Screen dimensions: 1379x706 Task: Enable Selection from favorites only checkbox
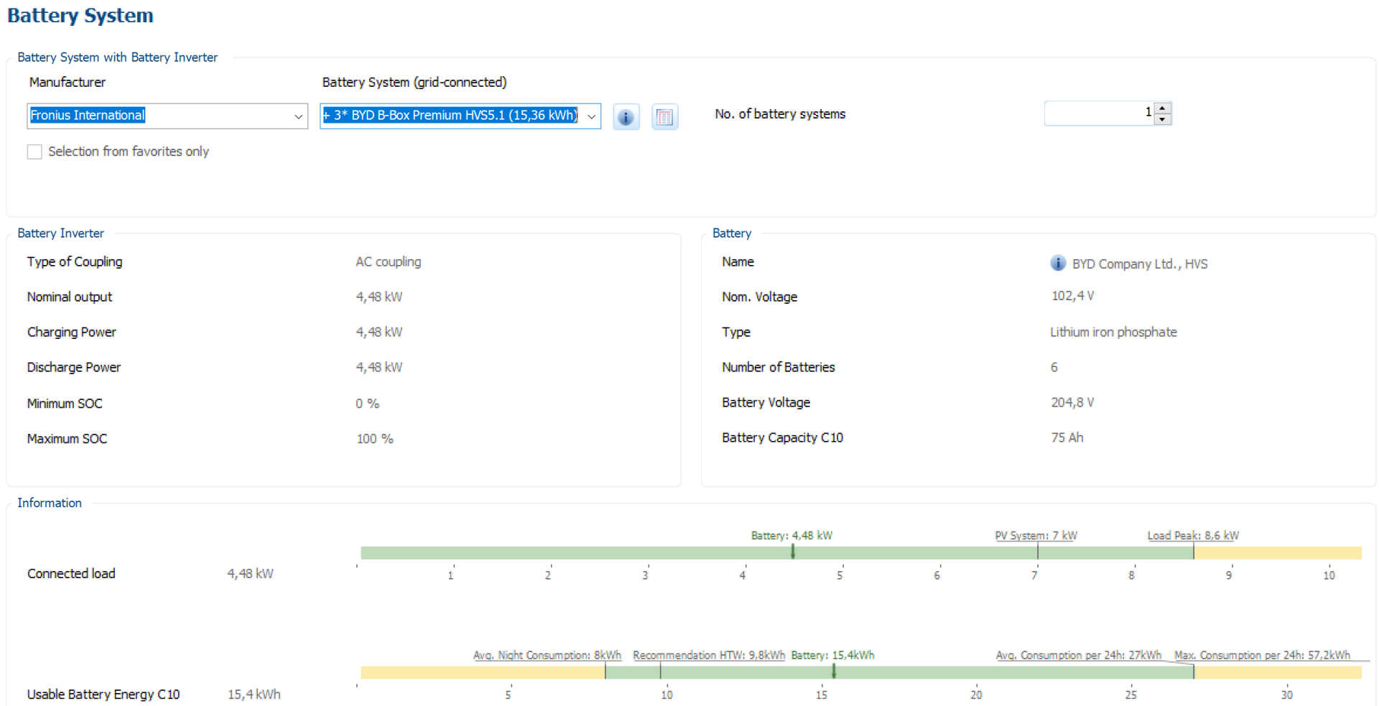[34, 152]
